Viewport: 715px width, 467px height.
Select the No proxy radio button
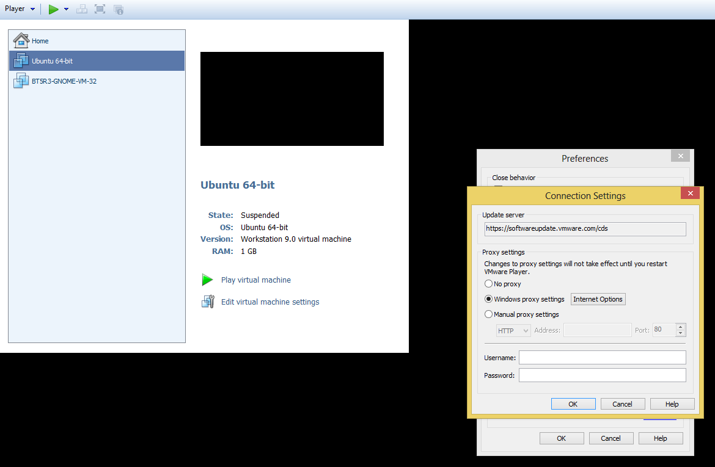pyautogui.click(x=488, y=284)
